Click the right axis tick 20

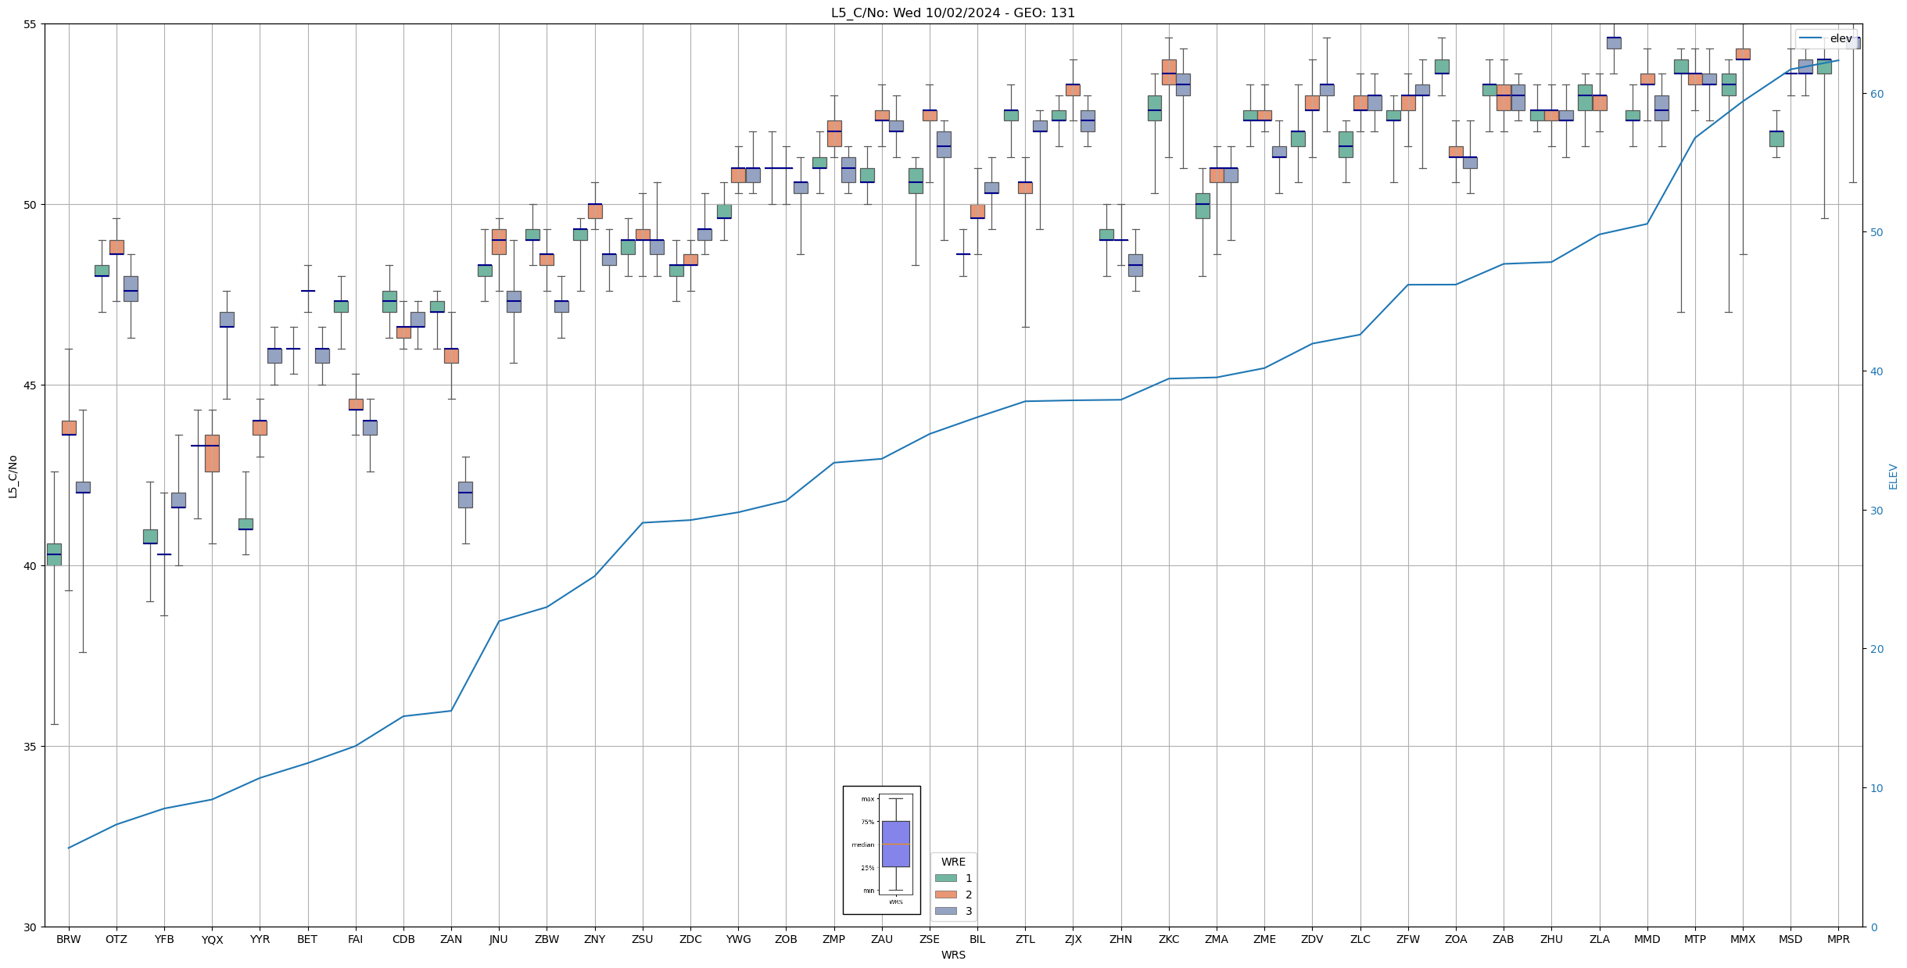[x=1876, y=649]
